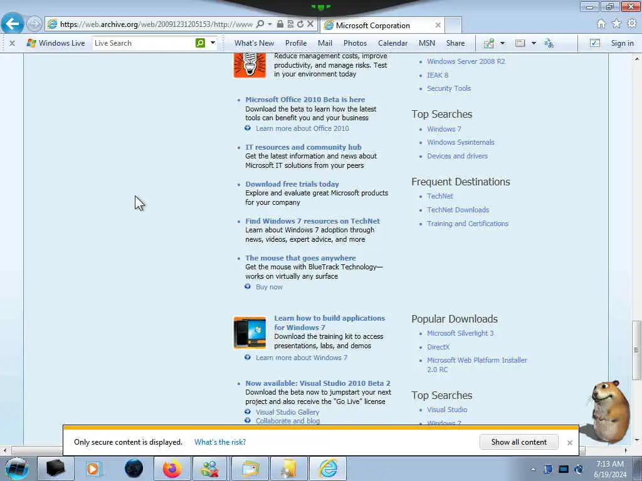Open Download free trials today link

(292, 184)
